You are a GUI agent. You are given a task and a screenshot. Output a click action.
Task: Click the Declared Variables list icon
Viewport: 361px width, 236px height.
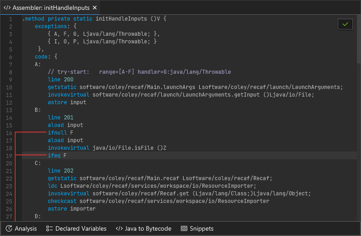(50, 228)
